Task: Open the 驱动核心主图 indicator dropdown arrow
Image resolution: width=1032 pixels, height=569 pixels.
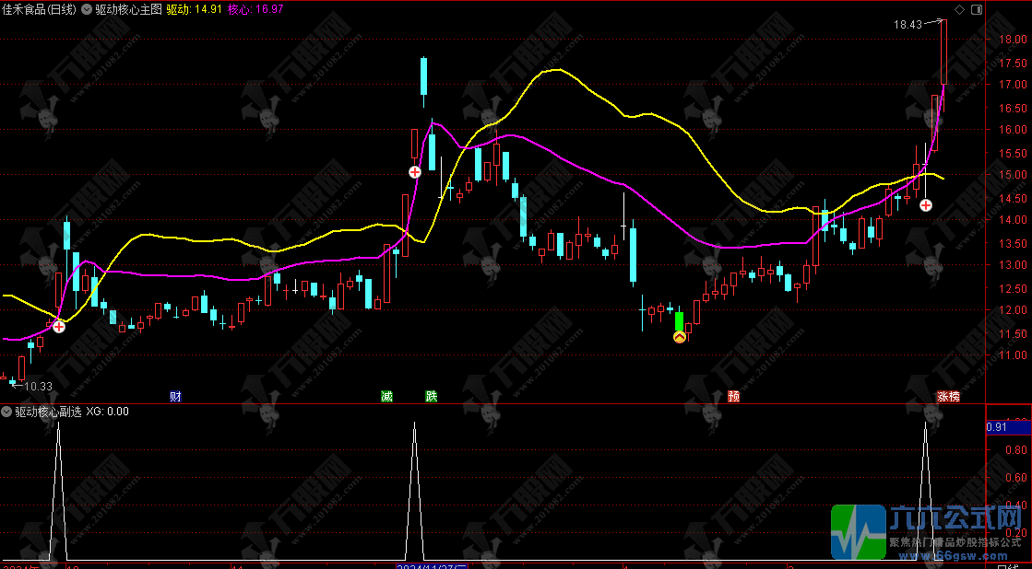Action: pyautogui.click(x=87, y=9)
